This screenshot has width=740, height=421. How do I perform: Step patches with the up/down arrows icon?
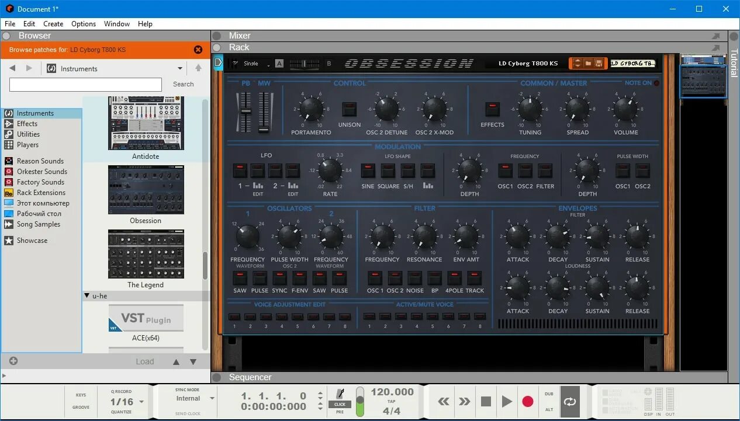(577, 63)
